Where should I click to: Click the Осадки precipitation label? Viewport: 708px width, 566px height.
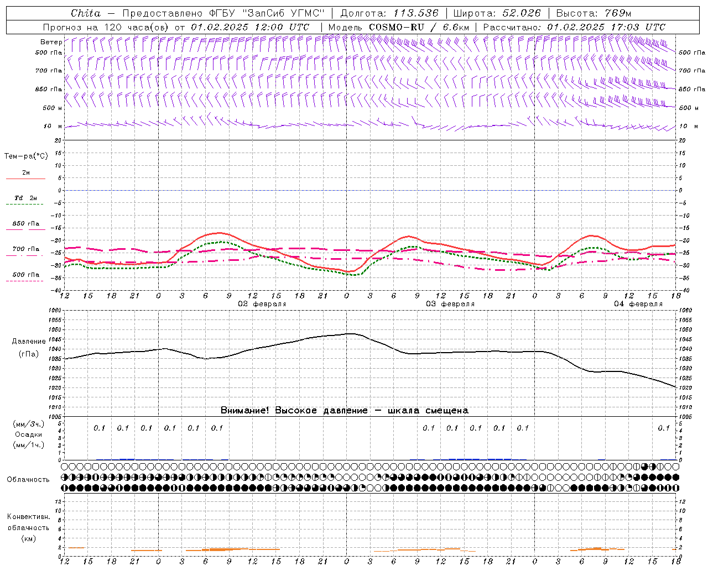tap(28, 434)
